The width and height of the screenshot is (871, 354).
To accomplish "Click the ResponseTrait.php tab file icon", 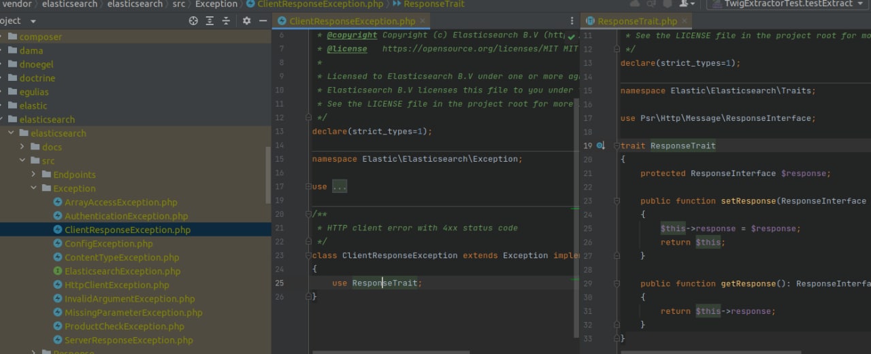I will point(591,21).
